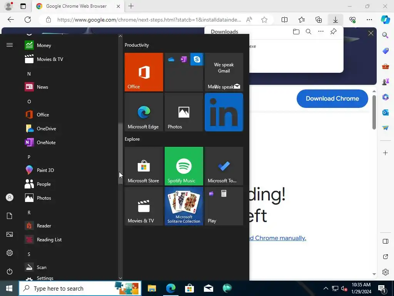The image size is (394, 296).
Task: Open Money in the app list
Action: 71,45
